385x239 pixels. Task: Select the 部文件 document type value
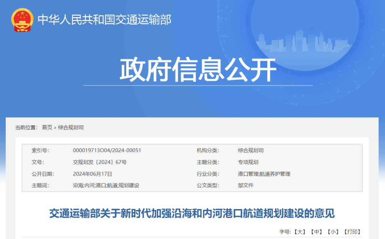246,186
